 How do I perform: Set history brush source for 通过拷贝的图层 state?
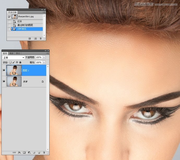[9, 25]
